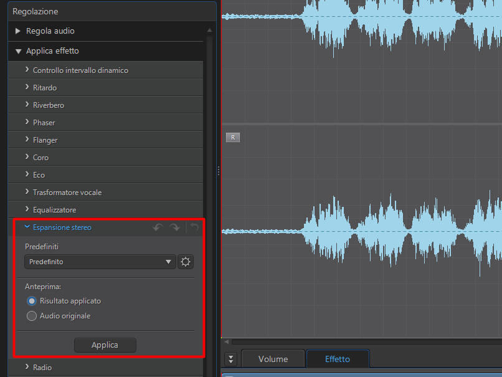The width and height of the screenshot is (502, 377).
Task: Select Audio originale radio button
Action: 32,316
